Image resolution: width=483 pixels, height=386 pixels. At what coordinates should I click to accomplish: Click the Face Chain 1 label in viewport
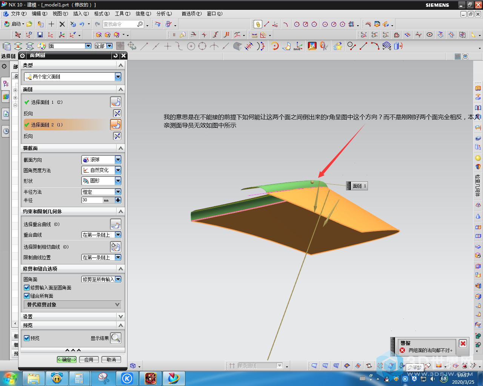[357, 186]
